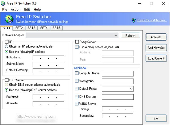The width and height of the screenshot is (170, 125).
Task: Click the WINS Primary input field
Action: 118,109
